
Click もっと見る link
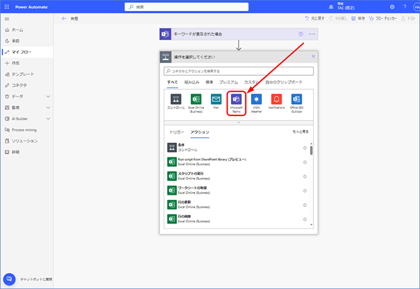pyautogui.click(x=300, y=132)
